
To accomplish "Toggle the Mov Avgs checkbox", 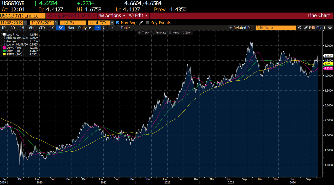I will click(118, 23).
